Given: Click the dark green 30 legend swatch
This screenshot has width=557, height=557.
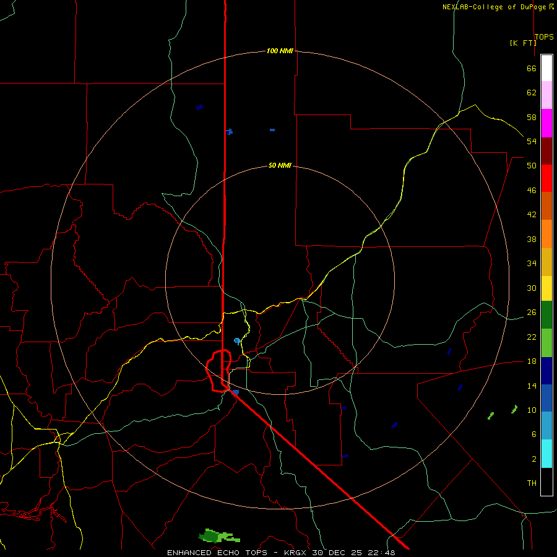Looking at the screenshot, I should (x=546, y=315).
